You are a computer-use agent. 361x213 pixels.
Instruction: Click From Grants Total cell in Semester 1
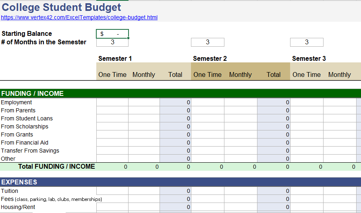pos(175,134)
